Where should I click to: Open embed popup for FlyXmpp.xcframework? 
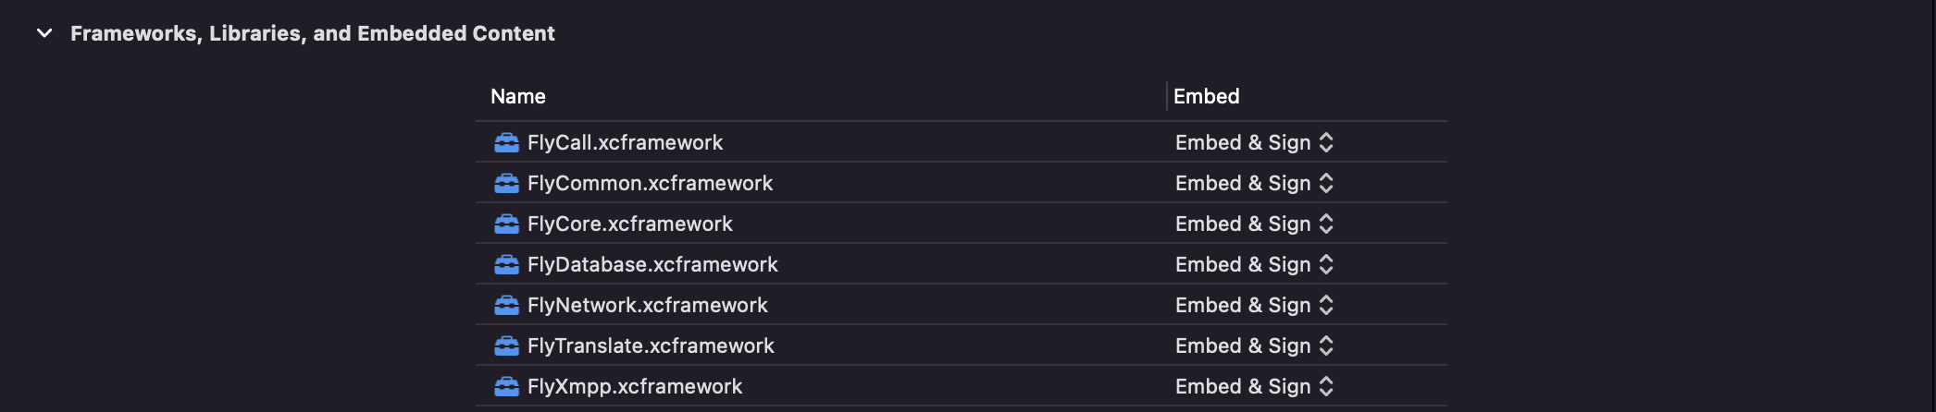point(1254,386)
